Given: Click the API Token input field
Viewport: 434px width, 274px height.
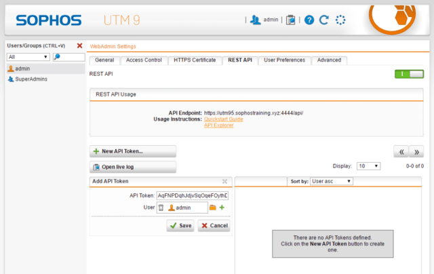Looking at the screenshot, I should 193,196.
